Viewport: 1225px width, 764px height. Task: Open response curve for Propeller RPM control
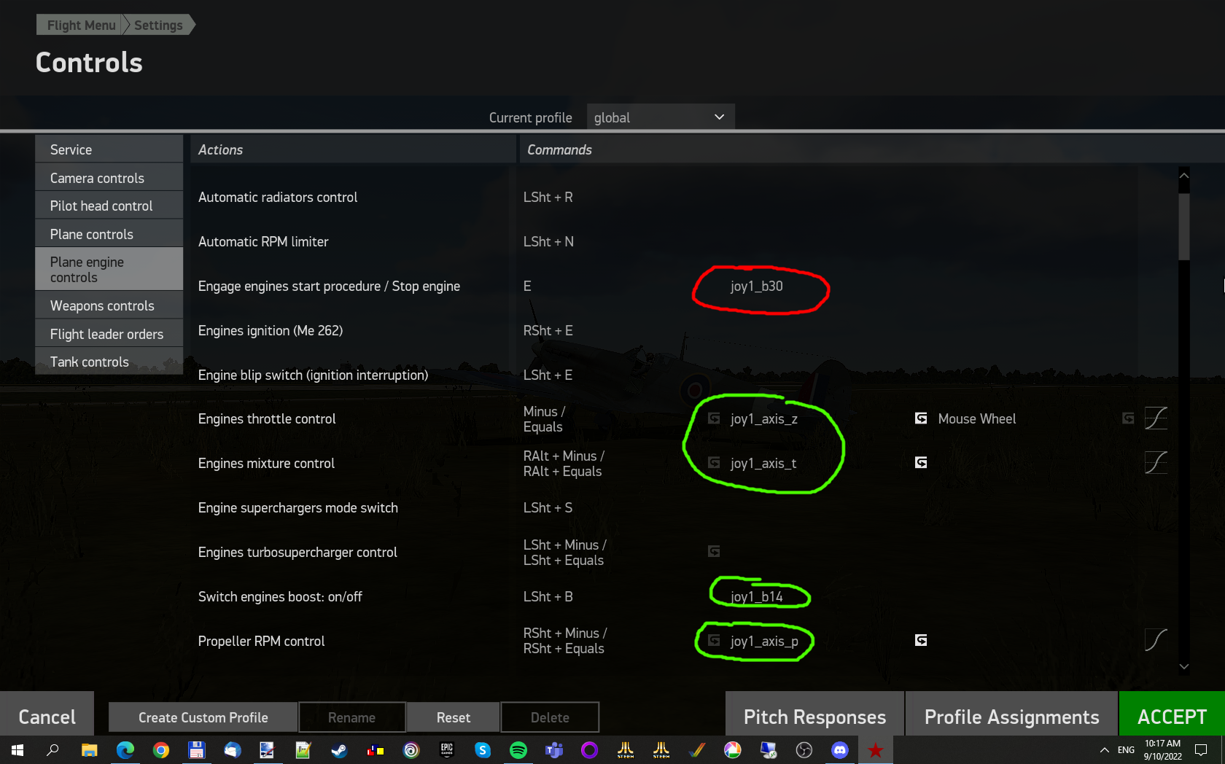(1156, 640)
